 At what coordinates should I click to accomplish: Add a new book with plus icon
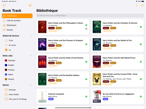[136, 5]
